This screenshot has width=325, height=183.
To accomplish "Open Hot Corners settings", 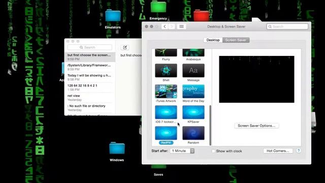I will coord(278,151).
